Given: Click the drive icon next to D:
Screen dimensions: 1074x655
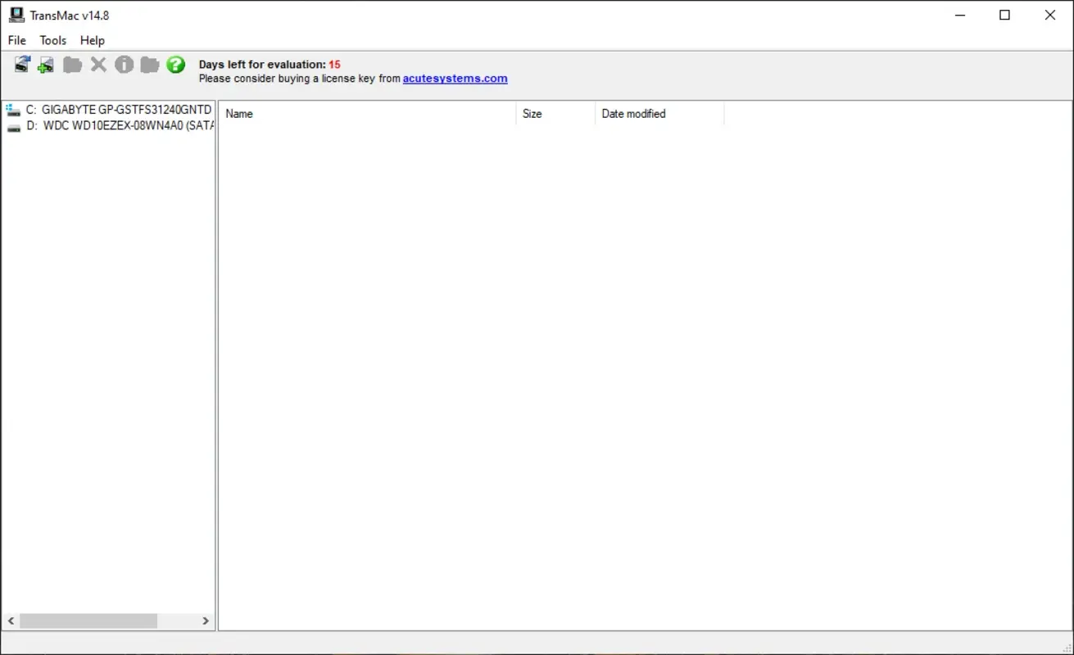Looking at the screenshot, I should (x=11, y=125).
